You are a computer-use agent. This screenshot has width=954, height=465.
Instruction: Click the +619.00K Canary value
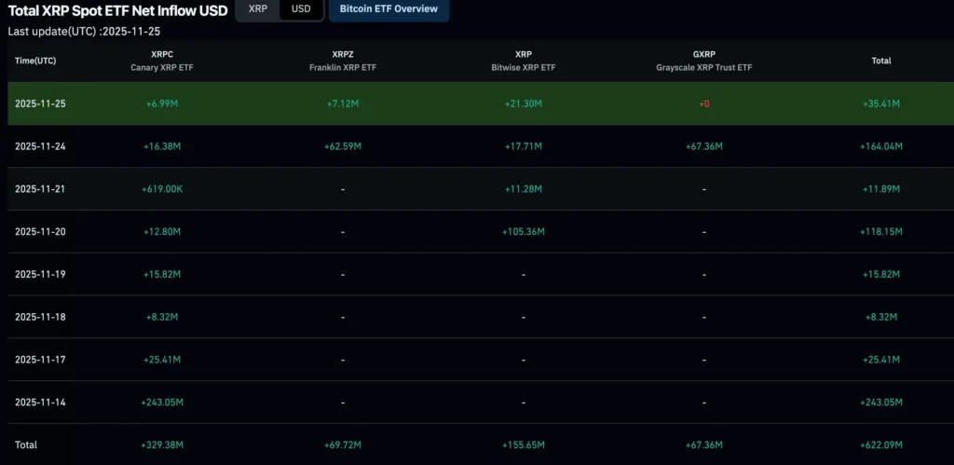pos(162,189)
